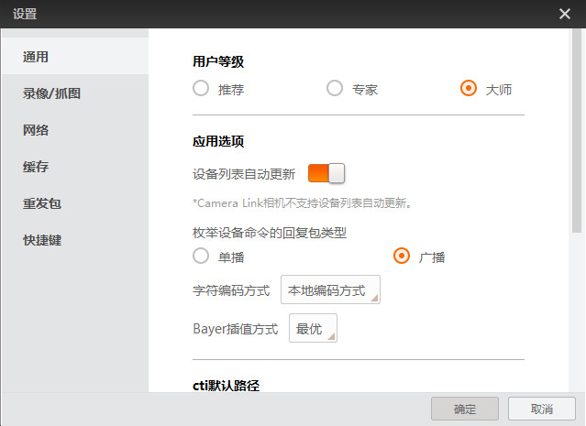Screen dimensions: 586x426
Task: Select 单播 reply packet type
Action: coord(201,257)
